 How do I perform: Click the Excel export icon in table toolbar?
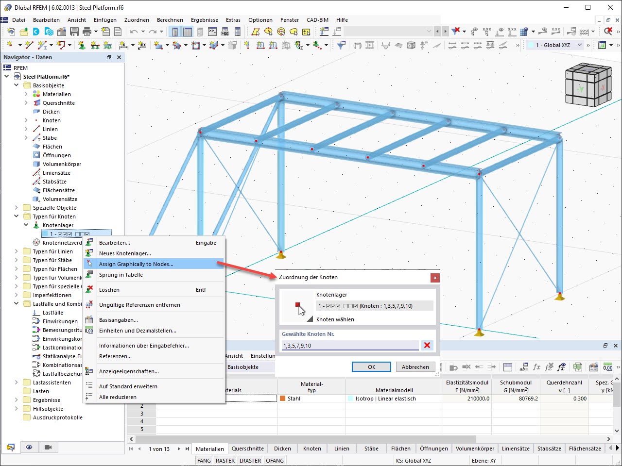[578, 367]
